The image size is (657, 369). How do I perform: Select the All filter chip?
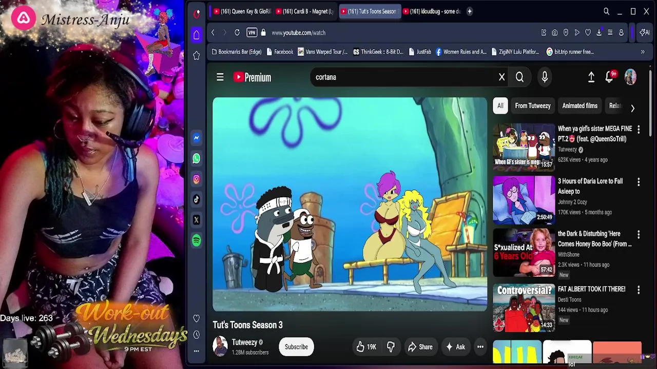[x=500, y=106]
